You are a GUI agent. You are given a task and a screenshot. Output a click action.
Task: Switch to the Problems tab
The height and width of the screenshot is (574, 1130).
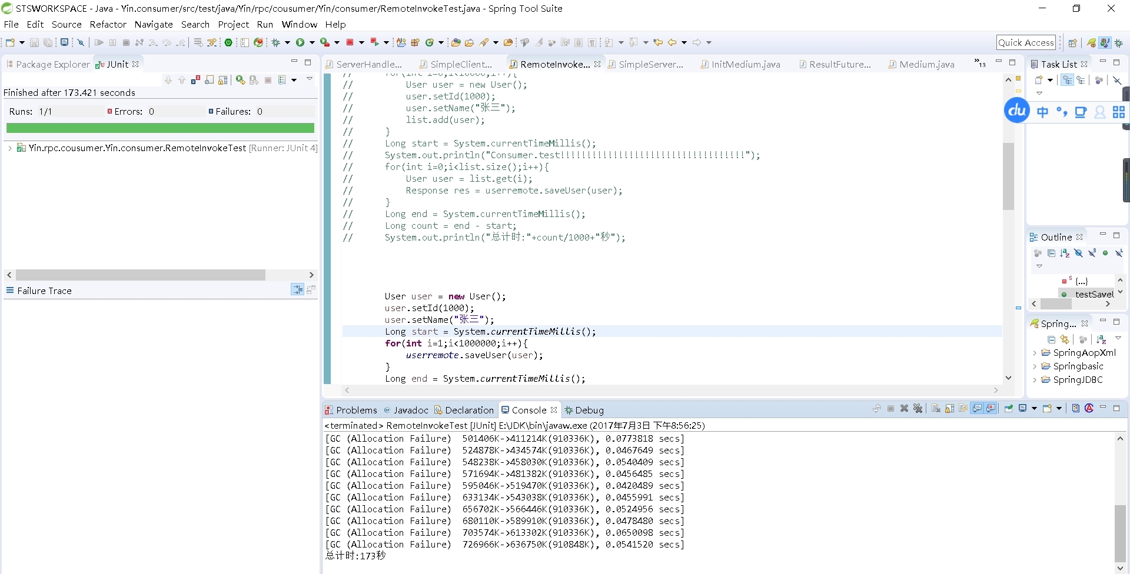coord(351,410)
